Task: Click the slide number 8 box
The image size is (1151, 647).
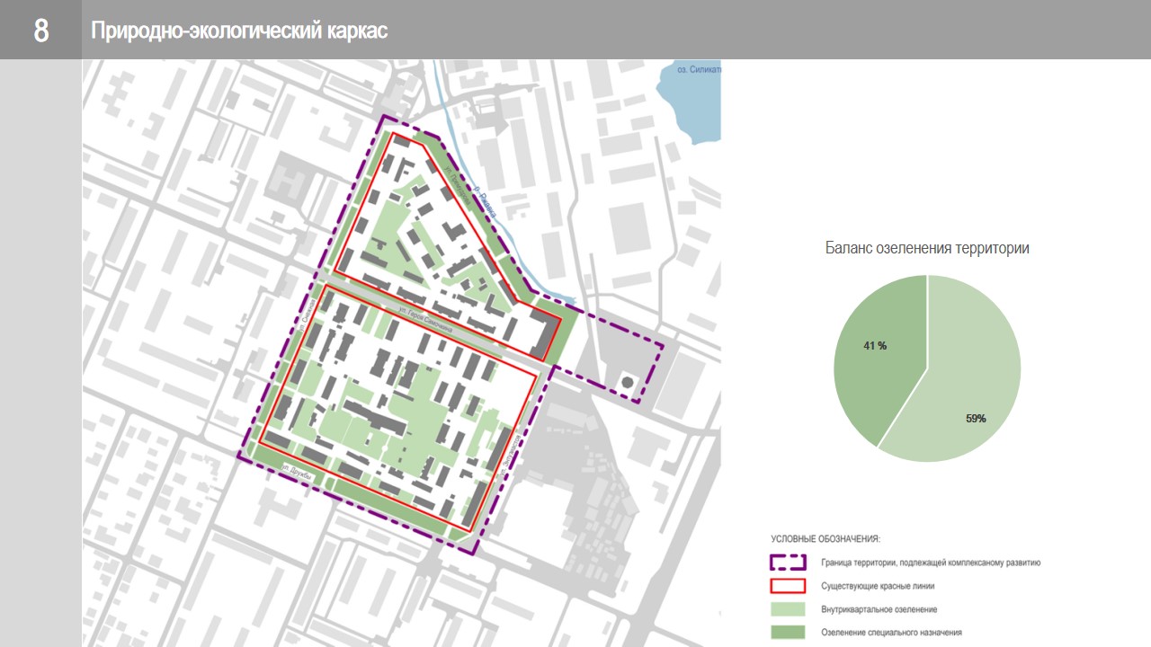Action: tap(40, 31)
